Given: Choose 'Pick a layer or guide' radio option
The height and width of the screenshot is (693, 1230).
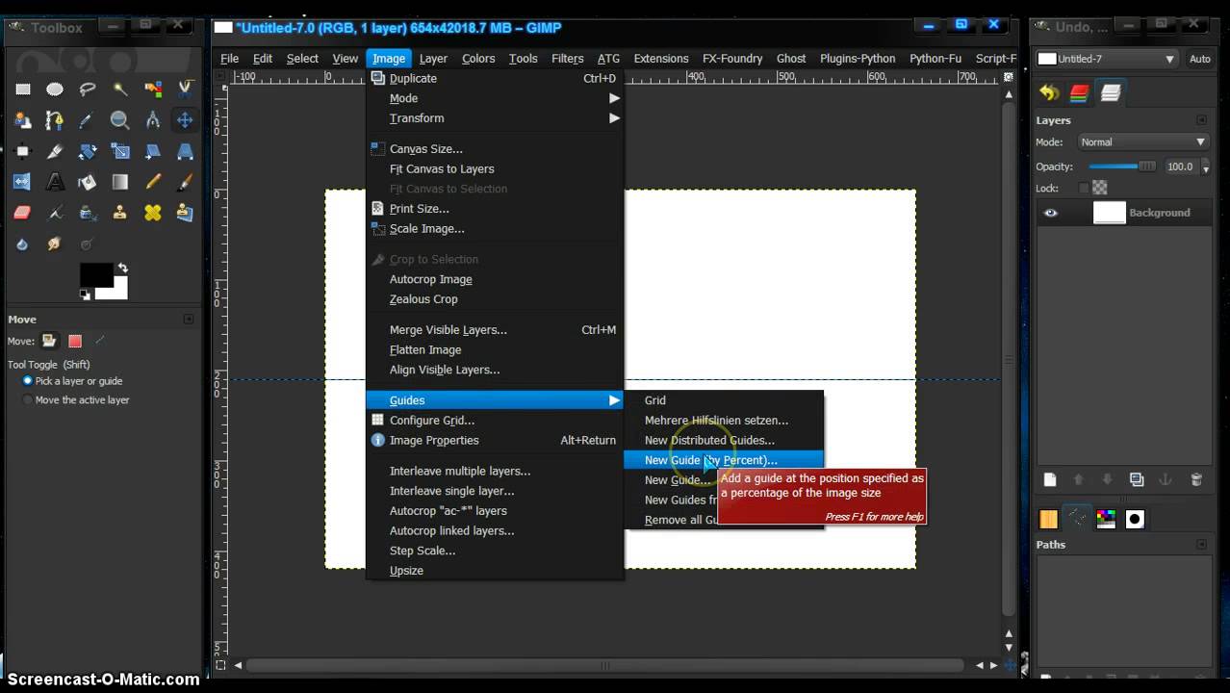Looking at the screenshot, I should [x=72, y=381].
